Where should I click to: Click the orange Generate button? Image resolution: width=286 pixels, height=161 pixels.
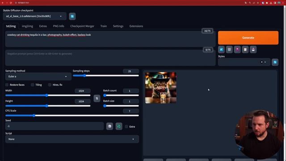[248, 38]
